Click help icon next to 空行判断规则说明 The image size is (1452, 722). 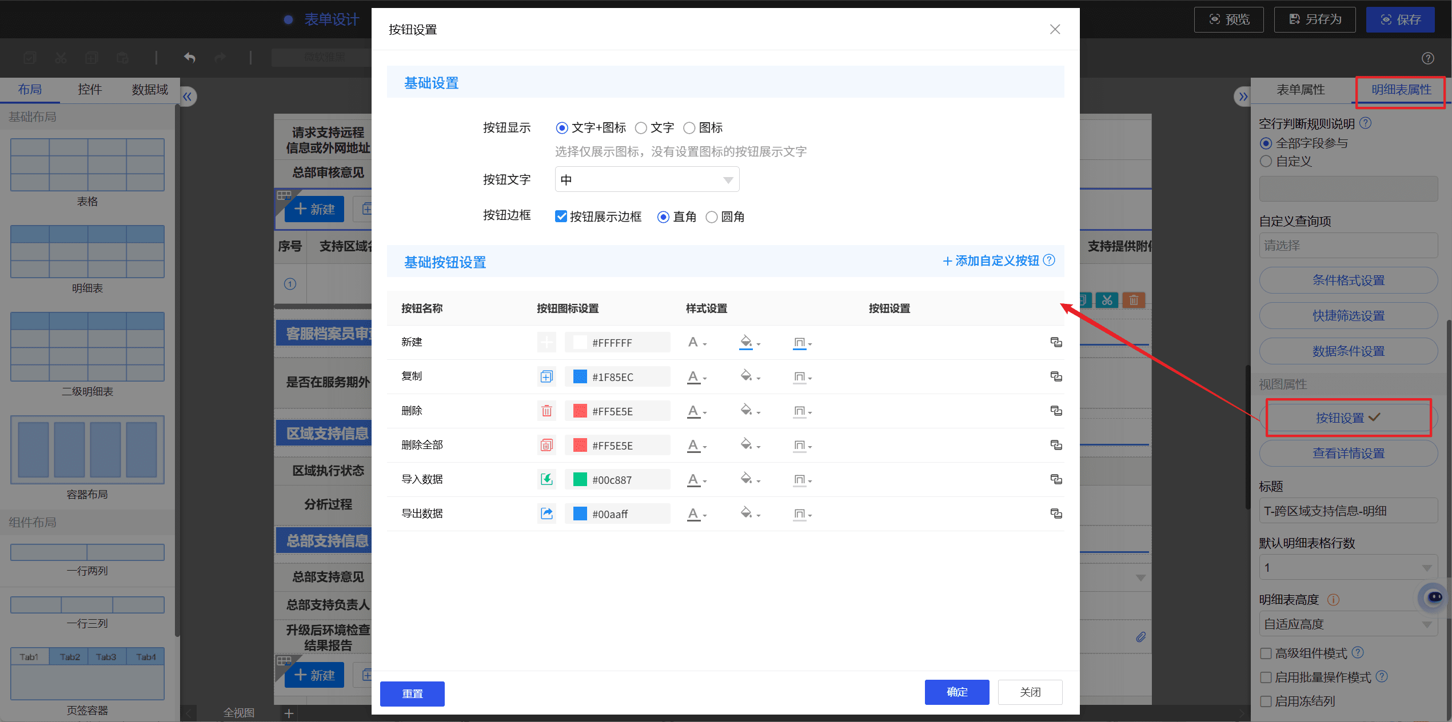click(x=1365, y=123)
